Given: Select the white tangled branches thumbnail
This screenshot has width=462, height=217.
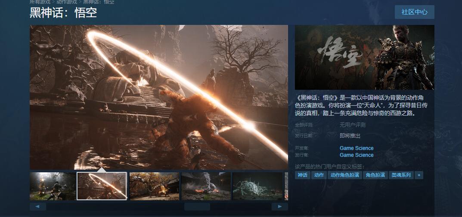Looking at the screenshot, I should coord(257,186).
